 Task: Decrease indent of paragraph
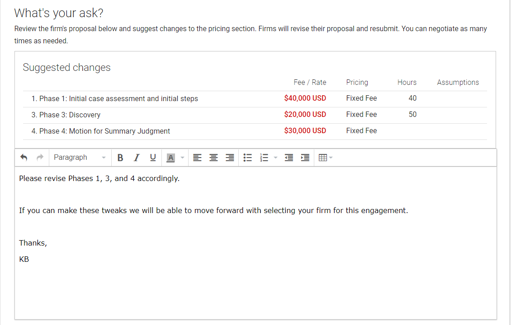(x=289, y=158)
